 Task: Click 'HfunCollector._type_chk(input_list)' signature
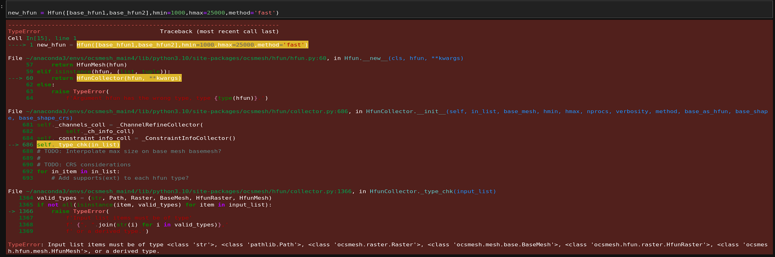click(x=433, y=191)
